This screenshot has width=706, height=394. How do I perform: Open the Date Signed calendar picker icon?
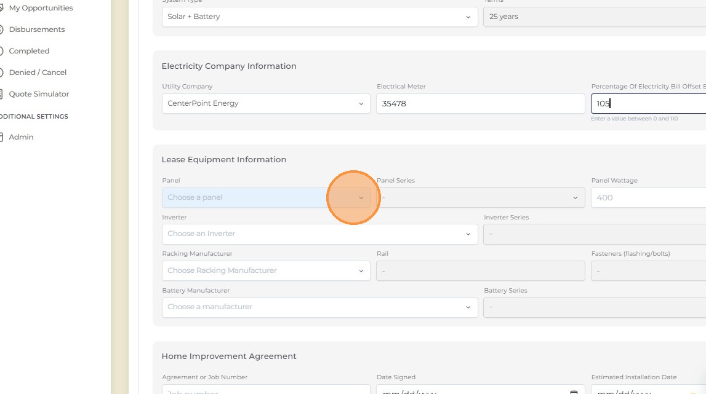[574, 392]
